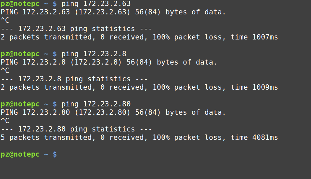Click the 'time 1007ms' text
Image resolution: width=311 pixels, height=179 pixels.
254,37
